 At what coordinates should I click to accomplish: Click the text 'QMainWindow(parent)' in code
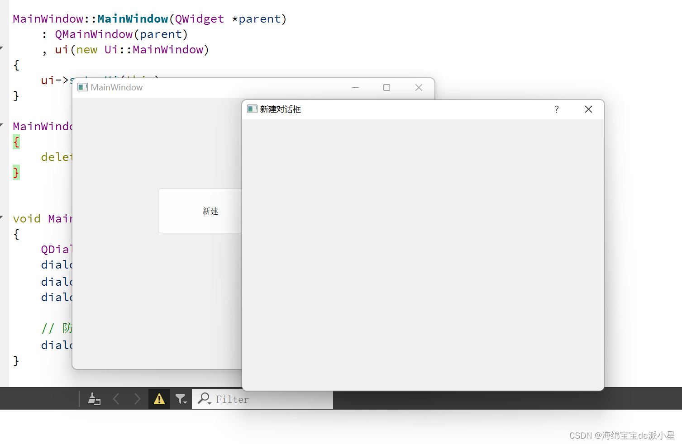click(x=121, y=34)
